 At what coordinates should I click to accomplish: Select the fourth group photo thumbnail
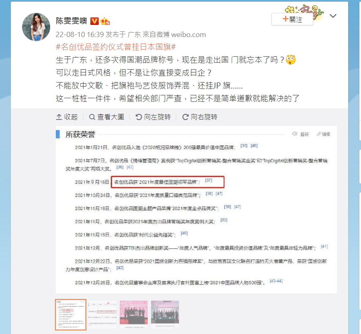click(165, 315)
